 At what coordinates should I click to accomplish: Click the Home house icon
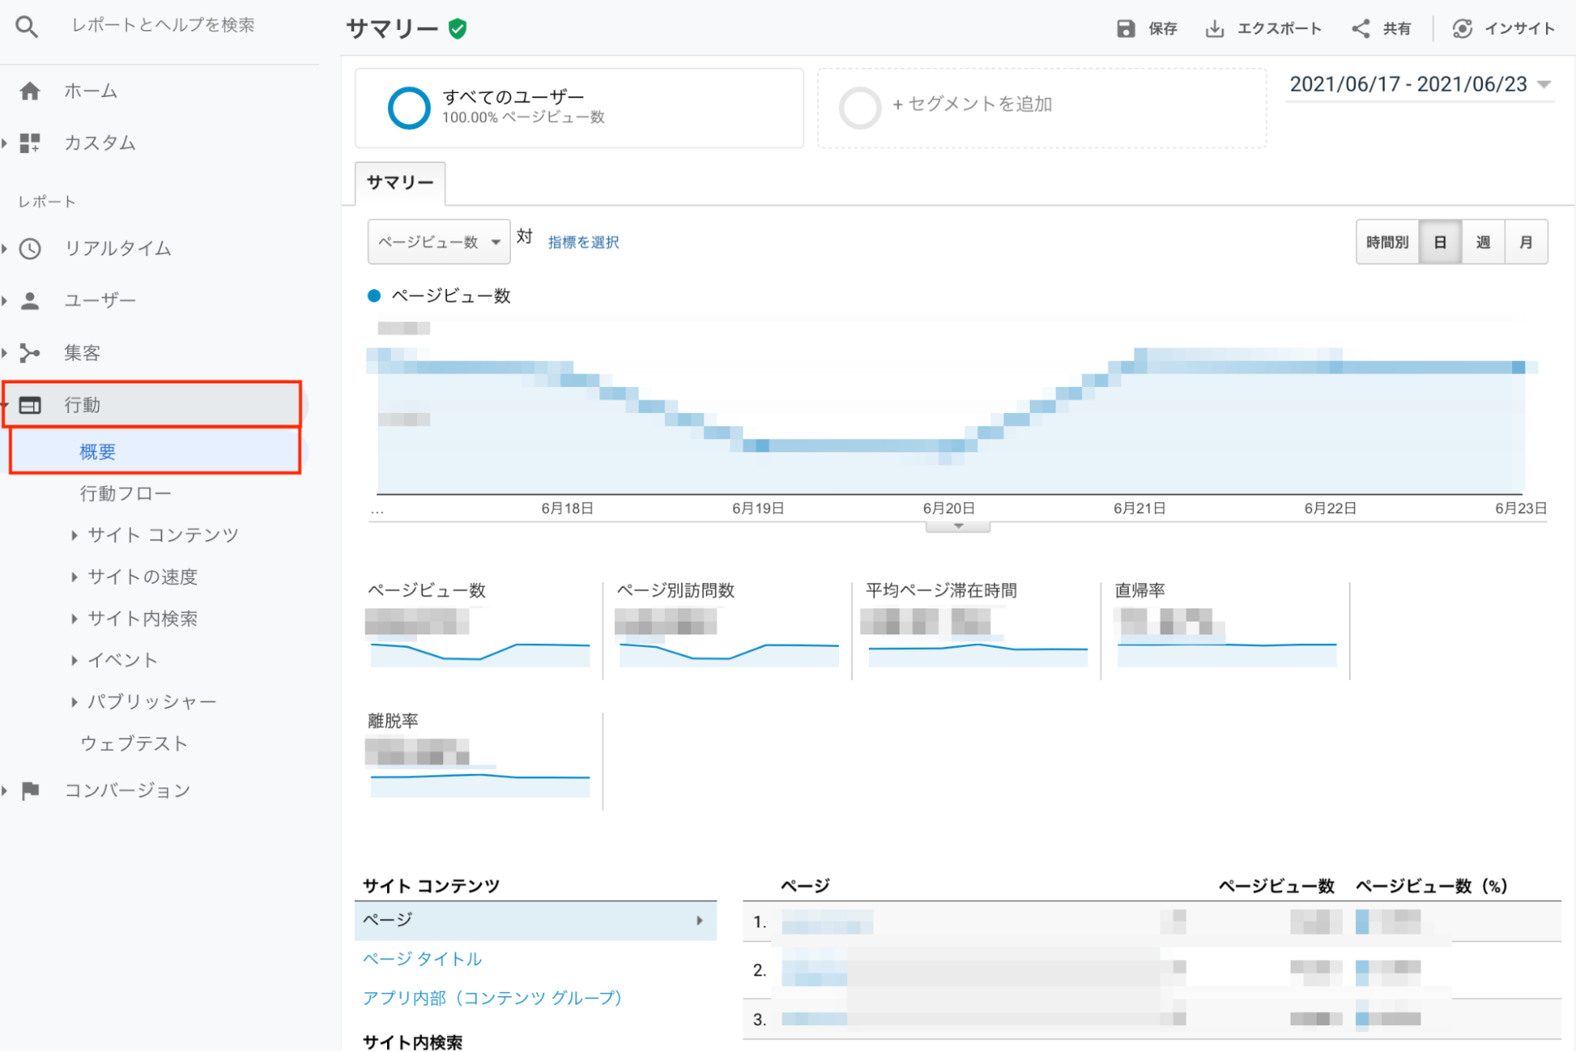pos(30,91)
